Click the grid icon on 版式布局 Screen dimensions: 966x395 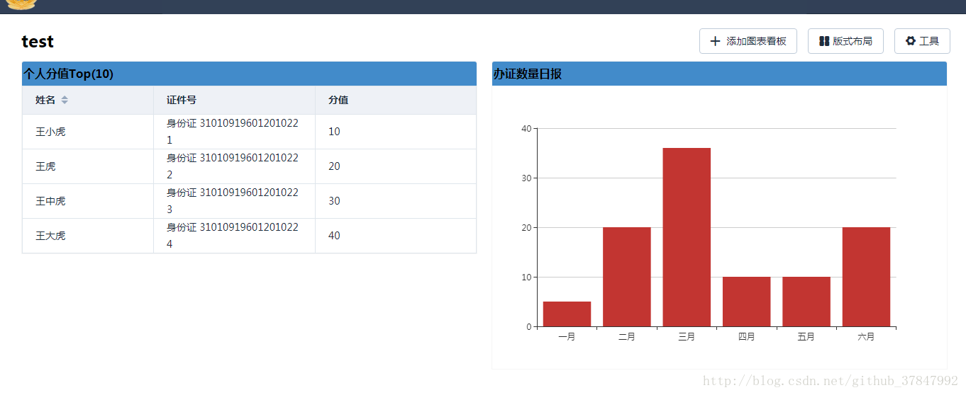[824, 41]
